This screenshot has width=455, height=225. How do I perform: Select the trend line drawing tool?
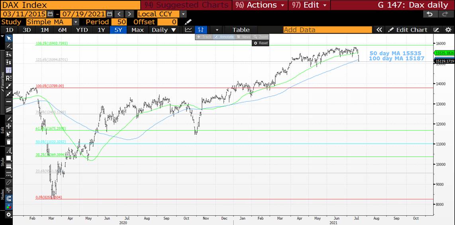pyautogui.click(x=9, y=46)
